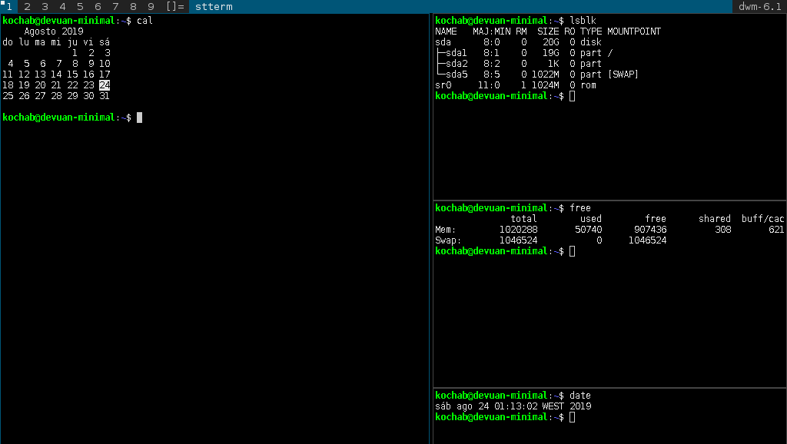This screenshot has height=444, width=787.
Task: Focus the lsblk terminal prompt
Action: pyautogui.click(x=572, y=96)
